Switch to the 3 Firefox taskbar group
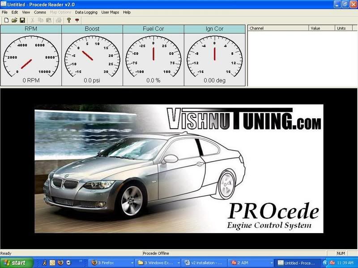This screenshot has width=358, height=268. tap(112, 263)
